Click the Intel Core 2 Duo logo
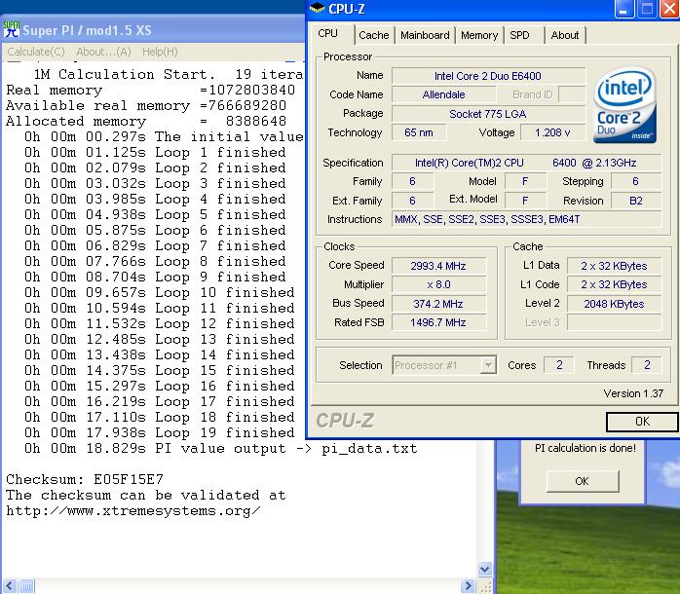This screenshot has width=680, height=594. 624,105
